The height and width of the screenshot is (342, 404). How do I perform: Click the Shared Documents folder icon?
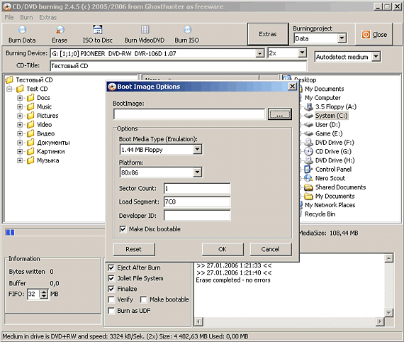pos(308,187)
